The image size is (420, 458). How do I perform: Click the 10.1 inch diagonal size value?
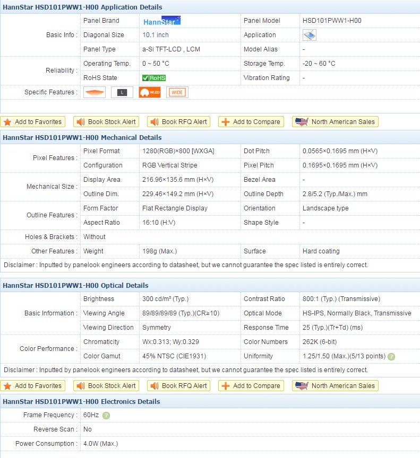coord(155,35)
